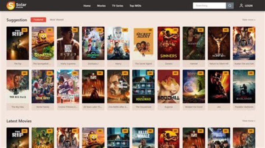Select the Featured tab
265x148 pixels.
[38, 20]
